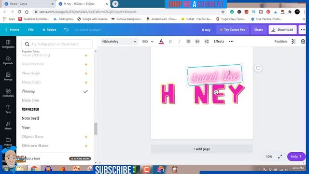Open the browser extensions puzzle icon
The height and width of the screenshot is (174, 309).
tap(290, 12)
